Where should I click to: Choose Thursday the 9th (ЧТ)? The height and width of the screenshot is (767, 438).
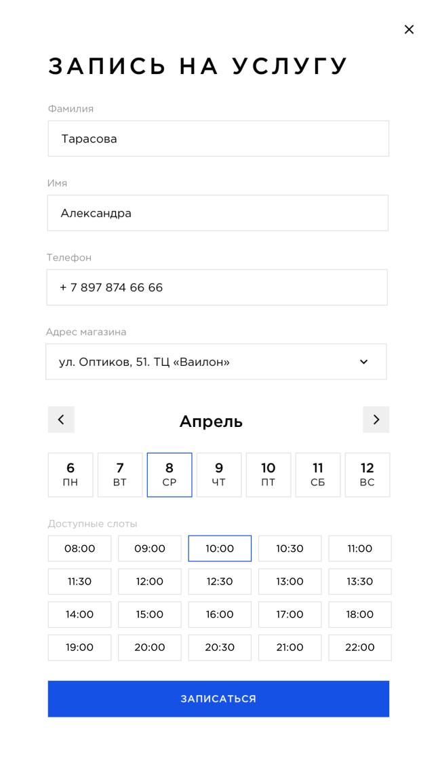(x=219, y=474)
